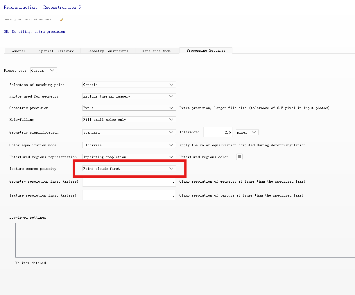Click the 'Apply the color equalization' description
The image size is (355, 295).
[x=243, y=145]
